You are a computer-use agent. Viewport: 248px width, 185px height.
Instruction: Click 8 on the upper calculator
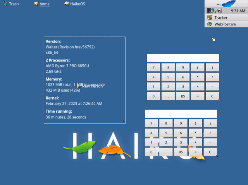click(x=168, y=67)
